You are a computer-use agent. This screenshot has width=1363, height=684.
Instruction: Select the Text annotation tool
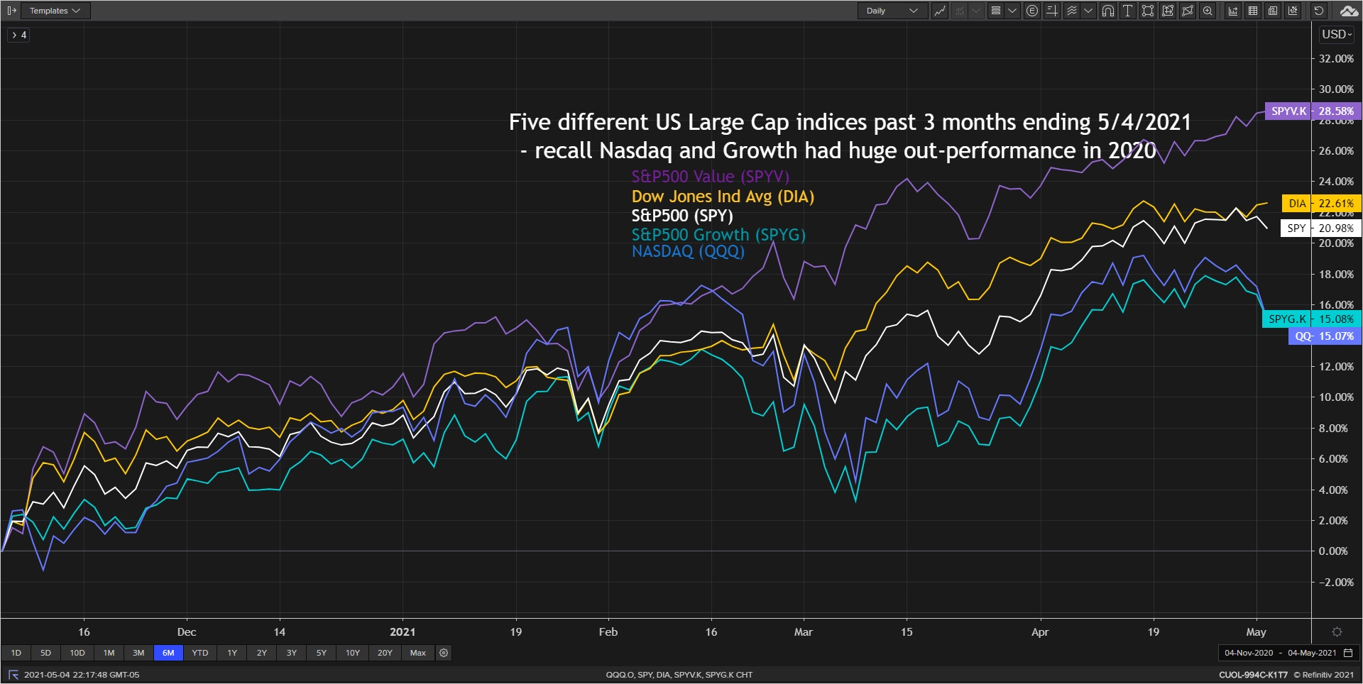point(1127,11)
